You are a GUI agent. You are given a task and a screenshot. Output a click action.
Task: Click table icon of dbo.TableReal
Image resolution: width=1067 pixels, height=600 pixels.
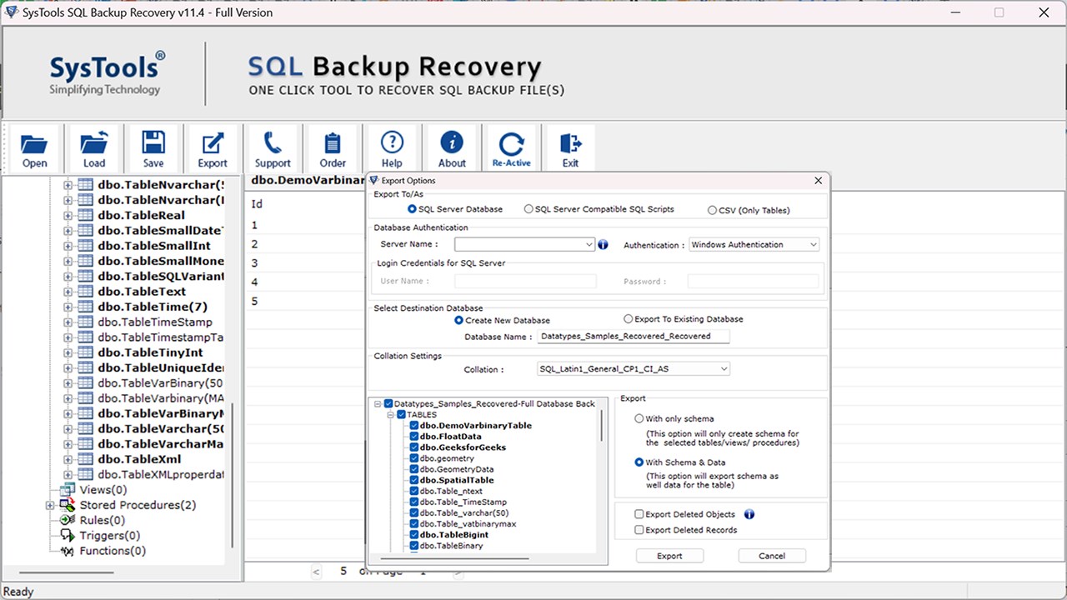[x=85, y=215]
